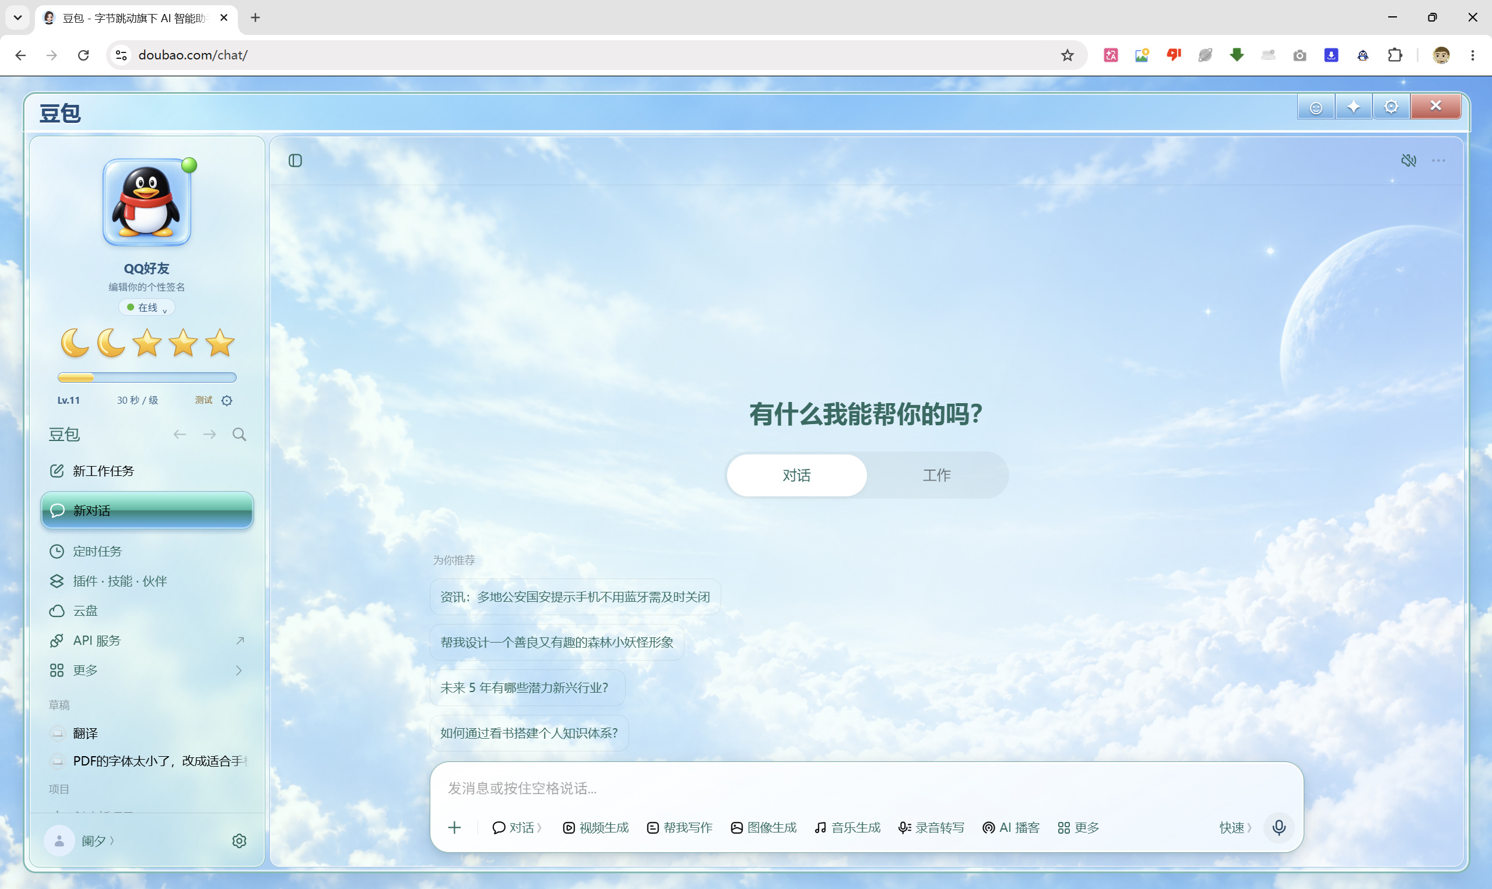Click the QQ penguin avatar
Image resolution: width=1492 pixels, height=889 pixels.
[x=147, y=203]
